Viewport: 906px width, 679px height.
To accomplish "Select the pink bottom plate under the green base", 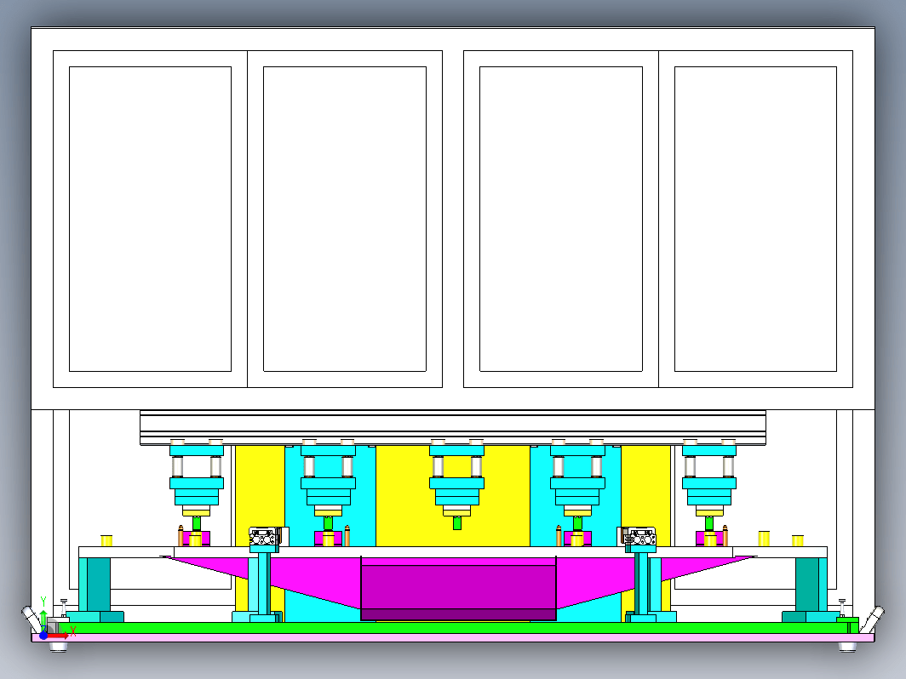I will pyautogui.click(x=452, y=637).
